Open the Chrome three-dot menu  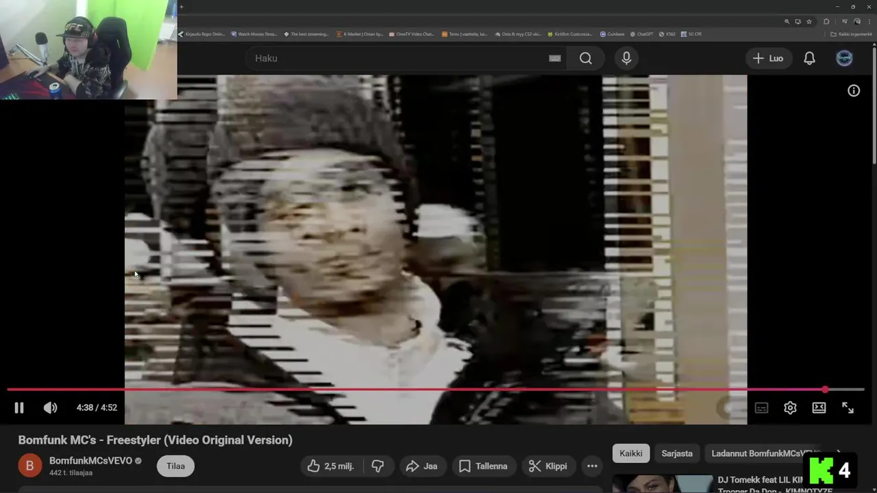point(869,21)
